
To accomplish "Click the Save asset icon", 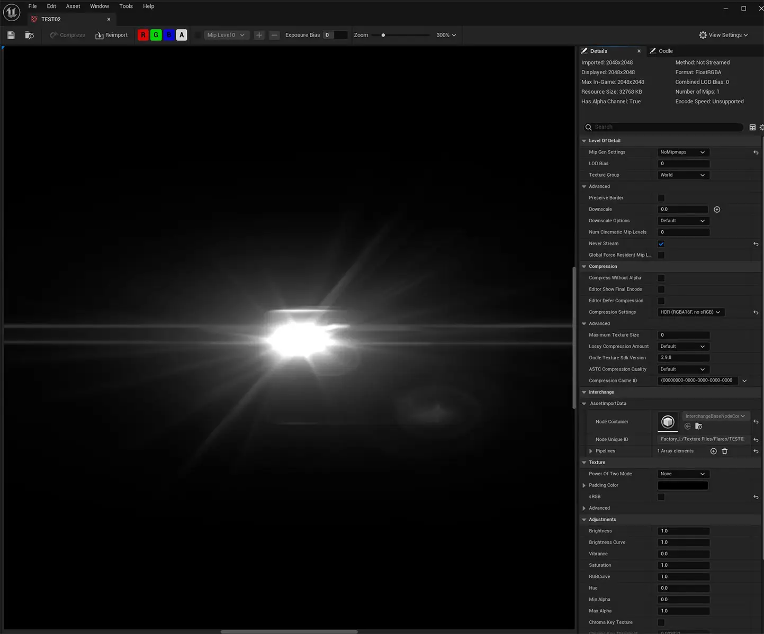I will 11,35.
